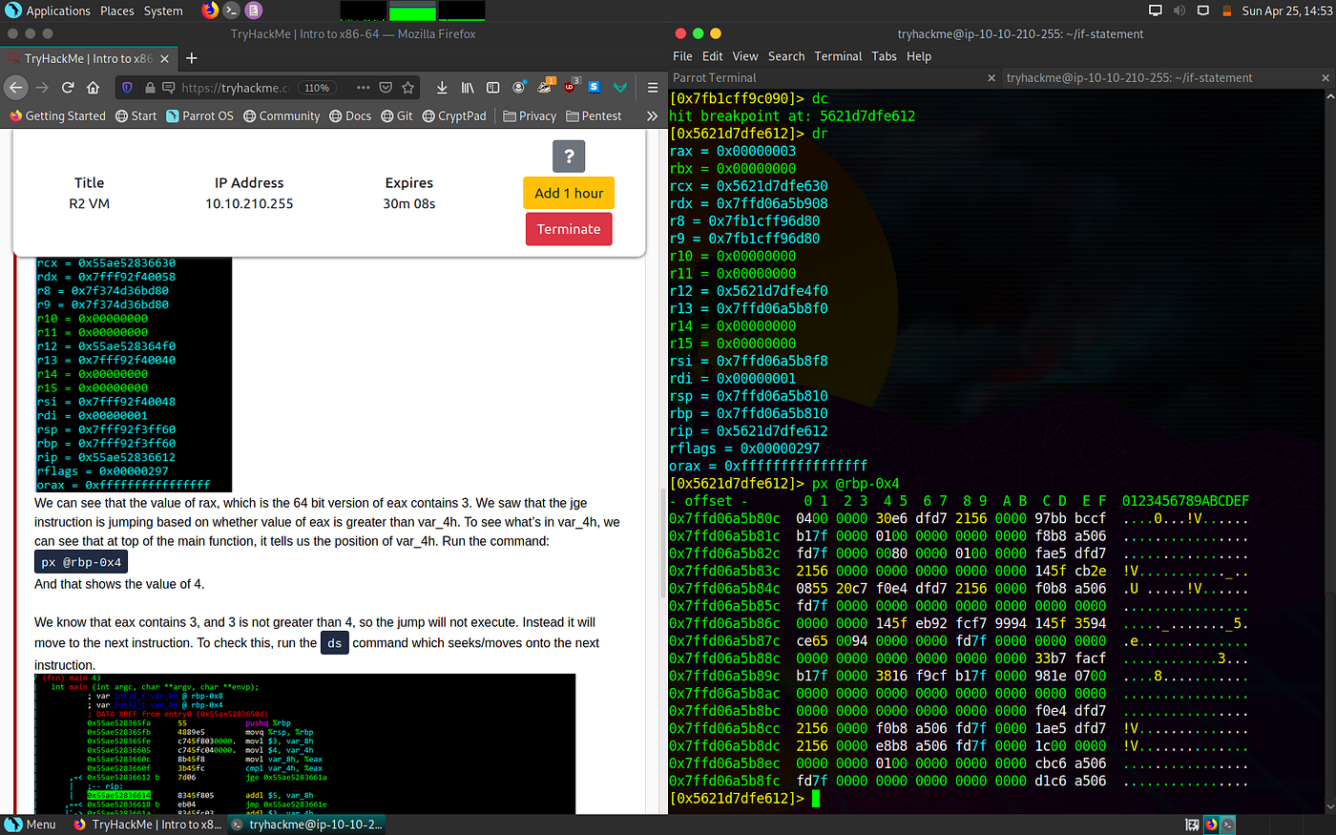The height and width of the screenshot is (835, 1336).
Task: Click the padlock site security icon
Action: tap(150, 88)
